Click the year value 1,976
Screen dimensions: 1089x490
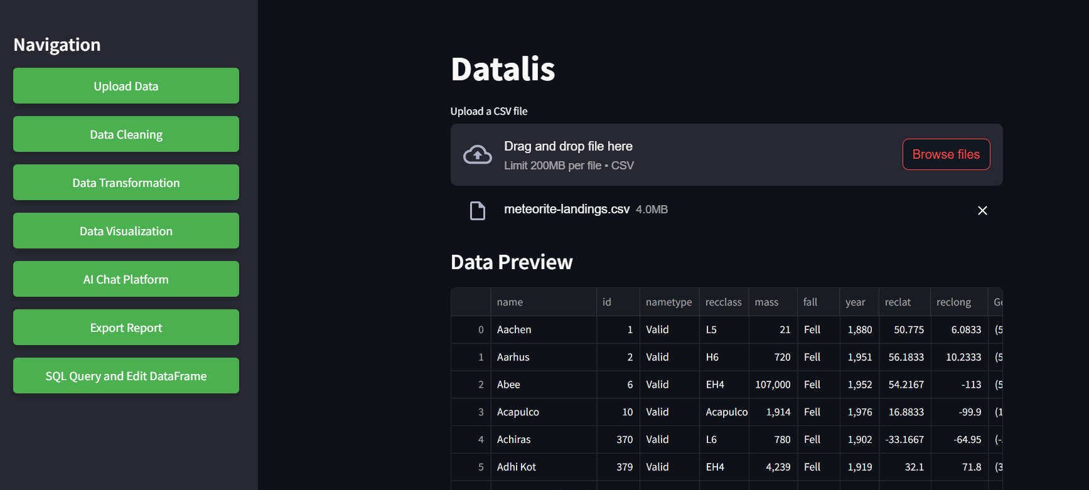pos(859,412)
